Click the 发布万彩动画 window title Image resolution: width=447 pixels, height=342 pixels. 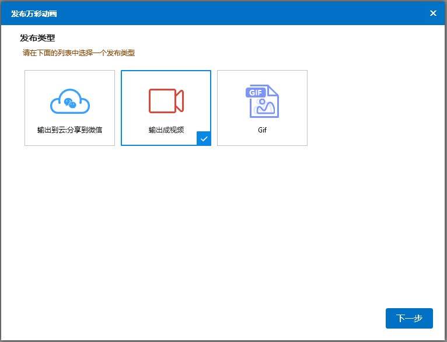[x=34, y=13]
